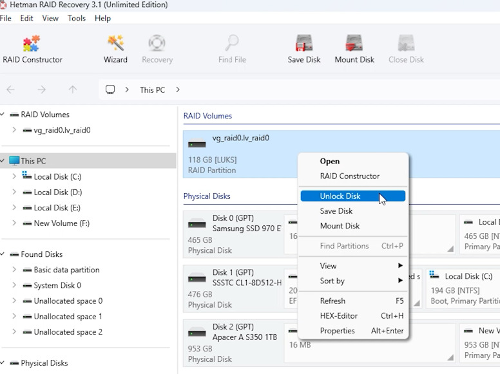Choose Open in the context menu
Image resolution: width=500 pixels, height=374 pixels.
pos(353,161)
